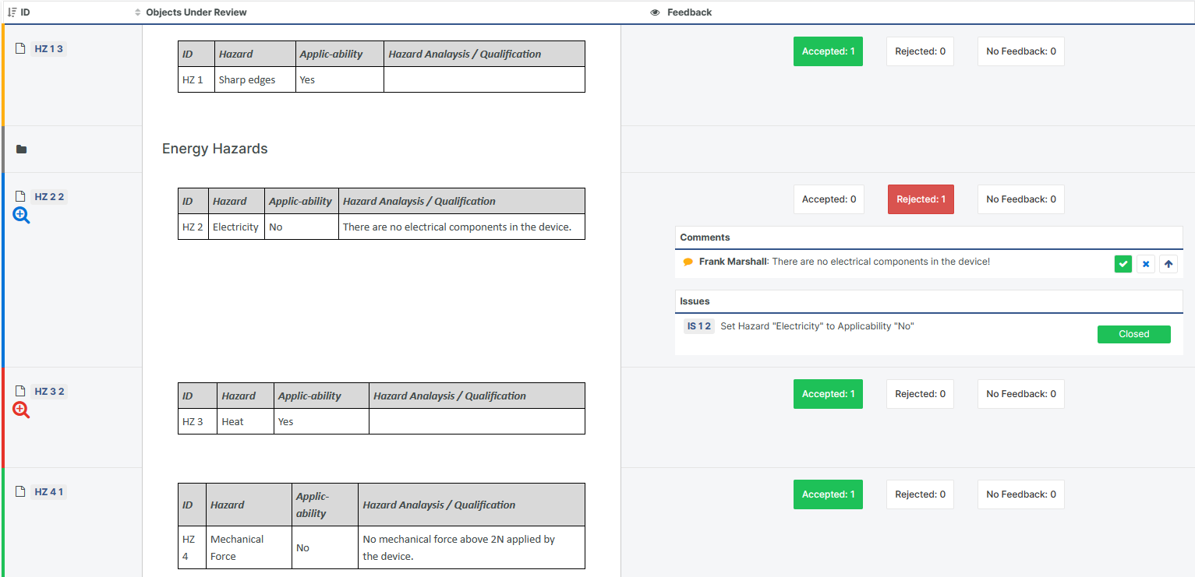Click the Energy Hazards section heading
Viewport: 1195px width, 577px height.
pos(214,149)
